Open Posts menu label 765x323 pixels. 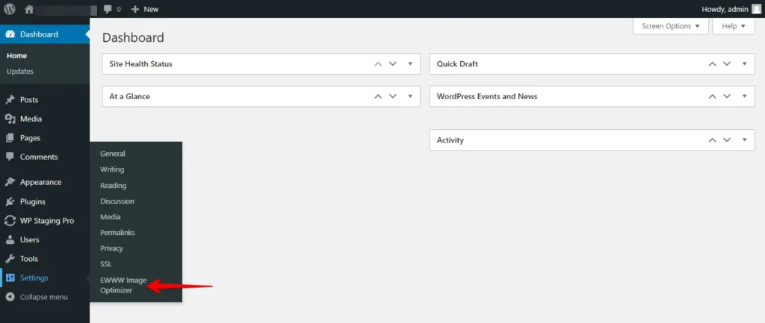29,100
